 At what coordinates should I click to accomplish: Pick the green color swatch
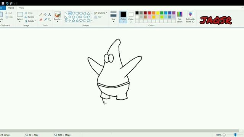[x=162, y=13]
